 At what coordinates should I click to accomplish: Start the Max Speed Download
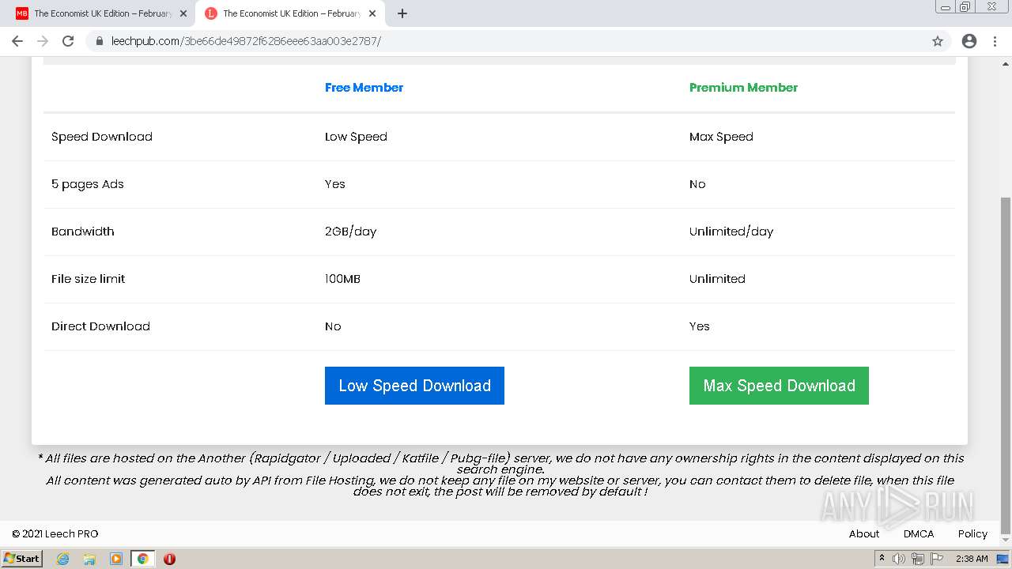(x=779, y=386)
